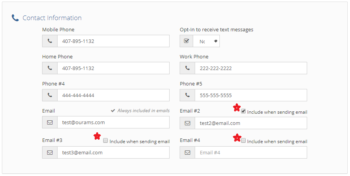This screenshot has height=176, width=350.
Task: Click the phone icon beside Home Phone field
Action: pyautogui.click(x=50, y=68)
